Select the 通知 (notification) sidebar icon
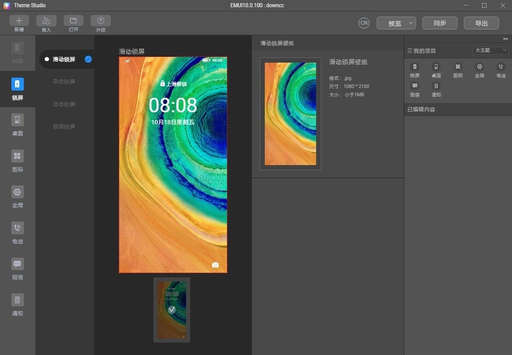Image resolution: width=512 pixels, height=355 pixels. click(18, 304)
